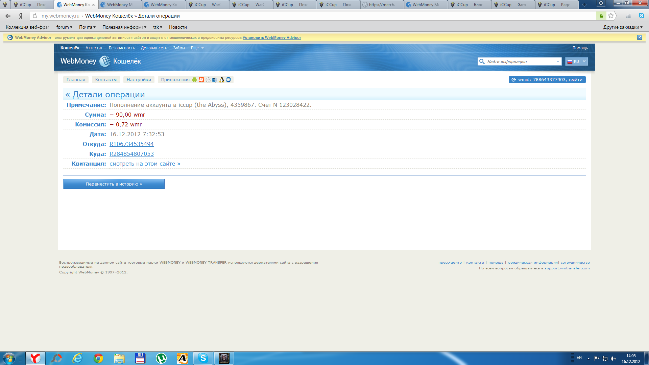Open the Windows Start menu
Screen dimensions: 649x365
9,358
